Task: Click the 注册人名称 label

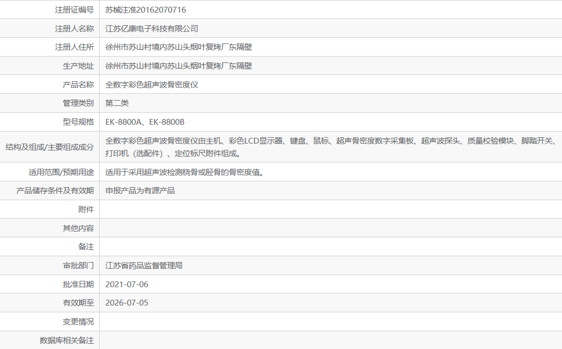Action: point(74,29)
